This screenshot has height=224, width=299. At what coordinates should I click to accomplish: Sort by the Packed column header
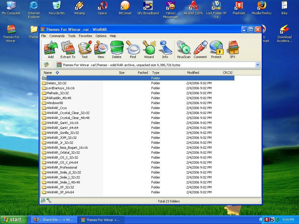pos(138,73)
